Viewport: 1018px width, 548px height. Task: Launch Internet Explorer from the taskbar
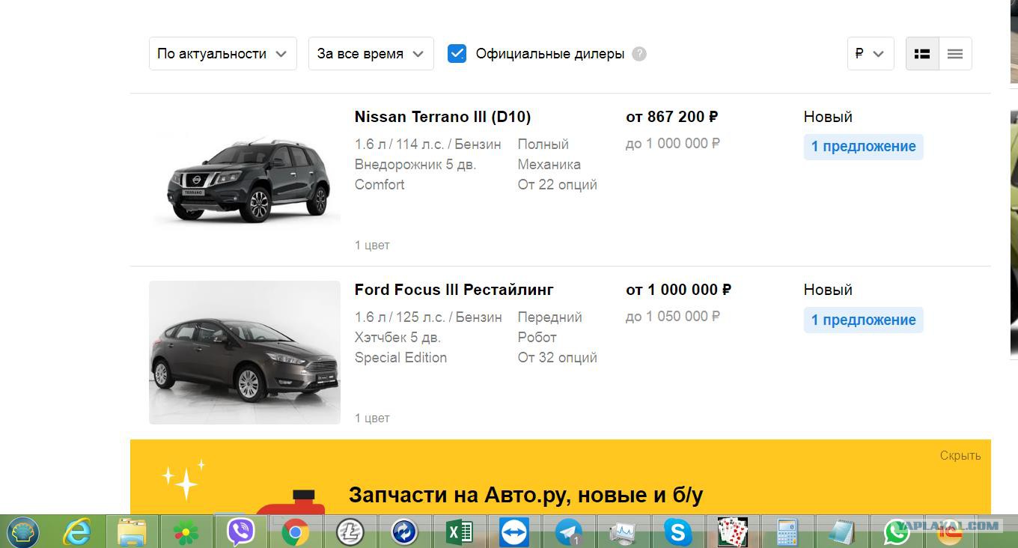click(76, 532)
